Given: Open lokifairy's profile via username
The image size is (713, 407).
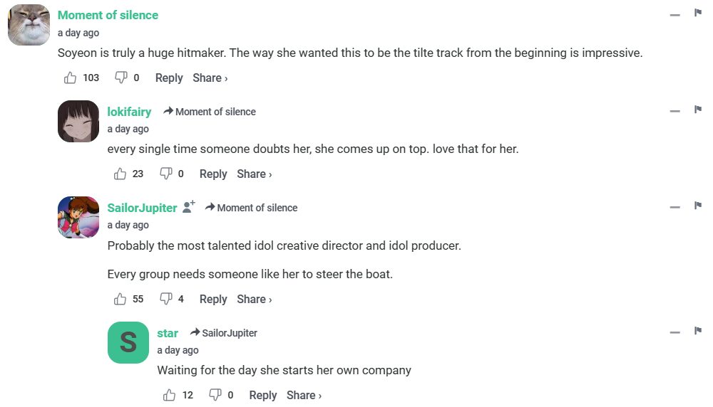Looking at the screenshot, I should [x=129, y=112].
